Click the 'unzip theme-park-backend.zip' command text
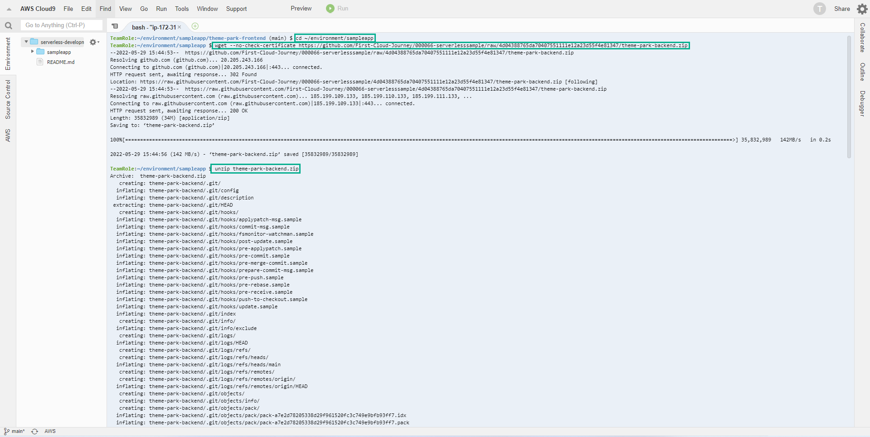Screen dimensions: 870x437 click(x=257, y=169)
